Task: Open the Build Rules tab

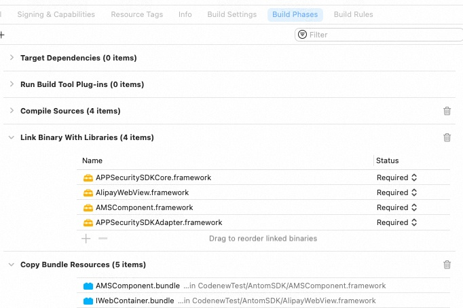Action: [x=353, y=14]
